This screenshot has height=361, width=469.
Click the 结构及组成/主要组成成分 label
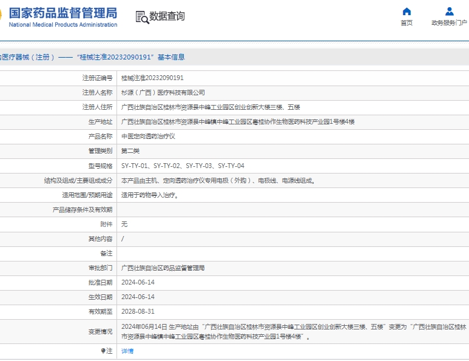click(x=78, y=181)
